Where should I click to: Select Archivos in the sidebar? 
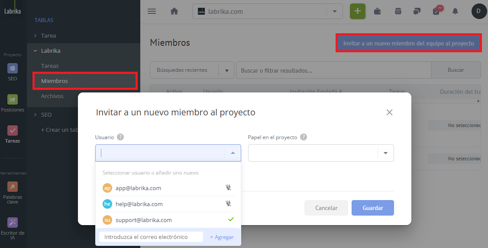pyautogui.click(x=52, y=96)
